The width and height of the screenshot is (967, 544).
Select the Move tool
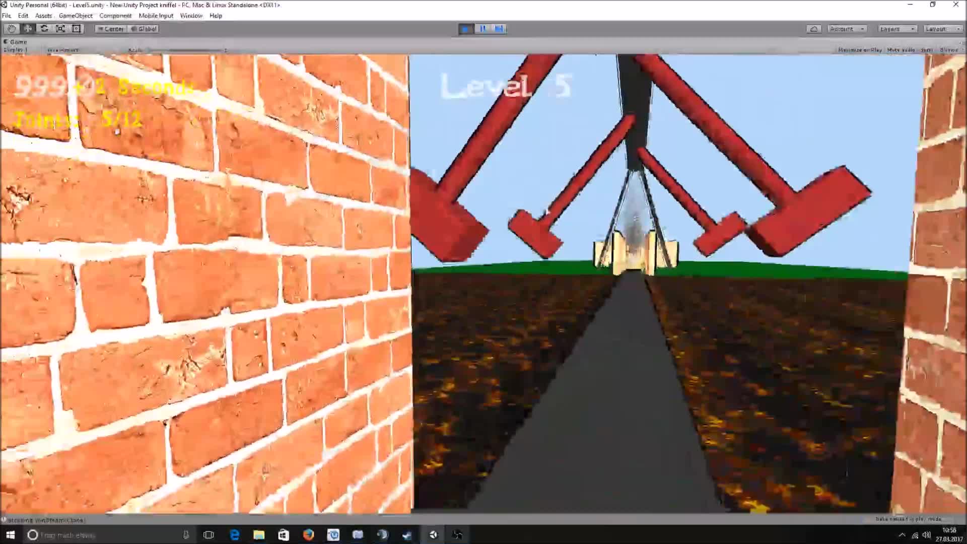pos(28,29)
